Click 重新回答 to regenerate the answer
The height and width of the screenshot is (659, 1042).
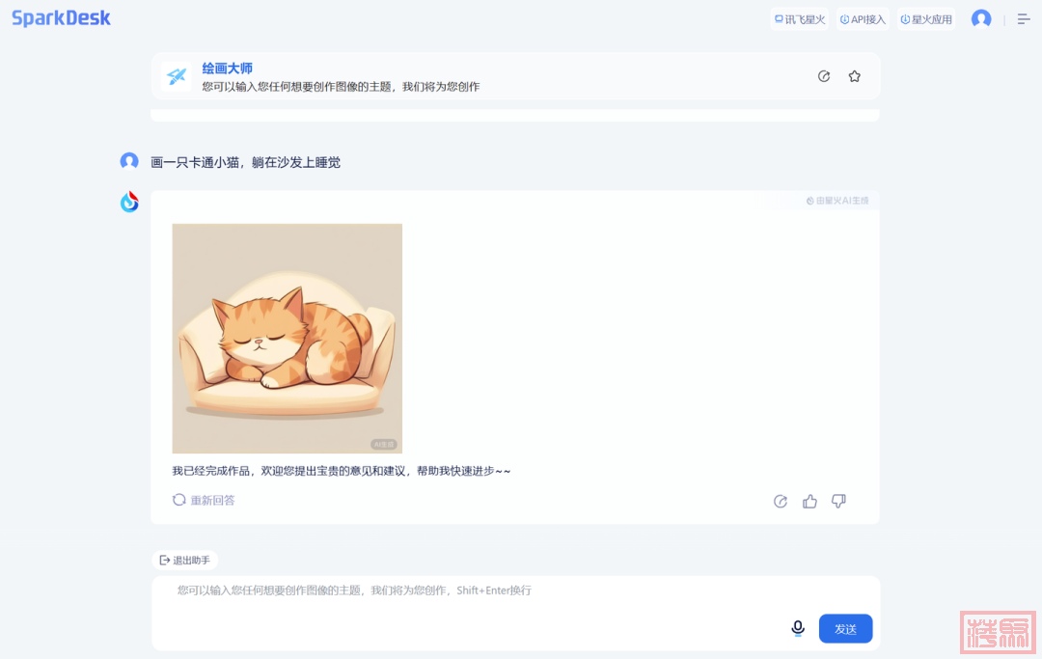coord(204,500)
